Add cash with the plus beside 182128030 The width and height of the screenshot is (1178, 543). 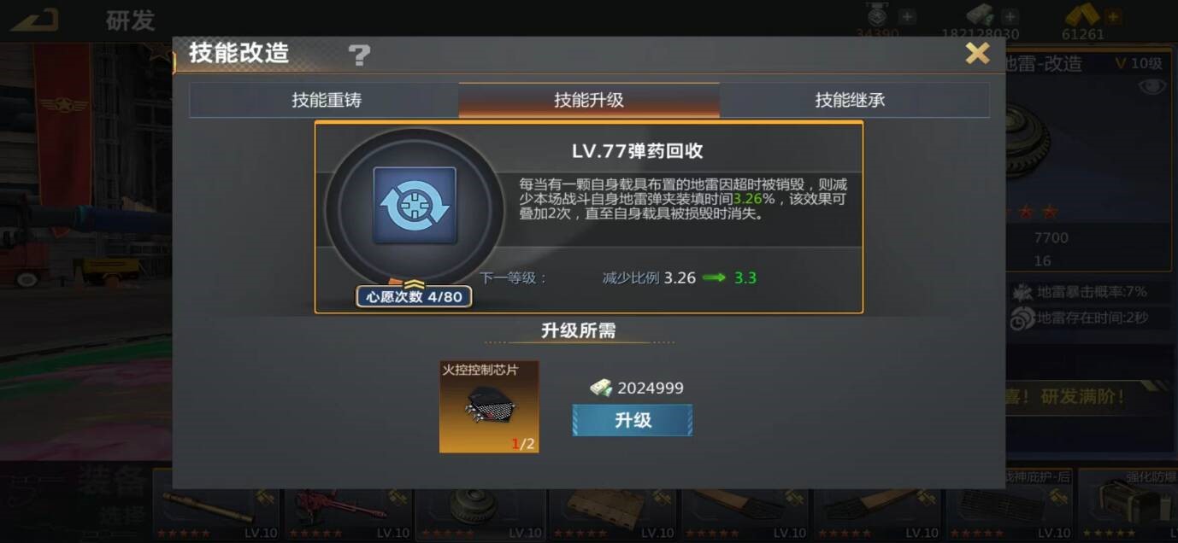(x=1010, y=16)
